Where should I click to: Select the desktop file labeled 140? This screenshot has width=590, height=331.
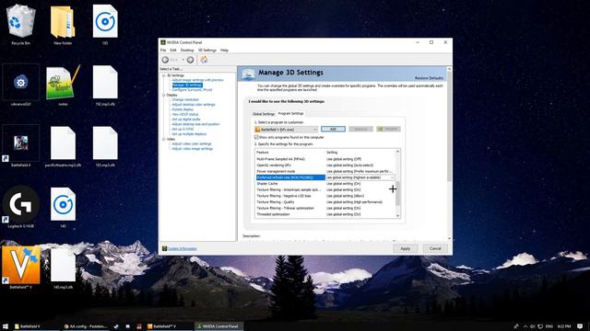pyautogui.click(x=63, y=208)
